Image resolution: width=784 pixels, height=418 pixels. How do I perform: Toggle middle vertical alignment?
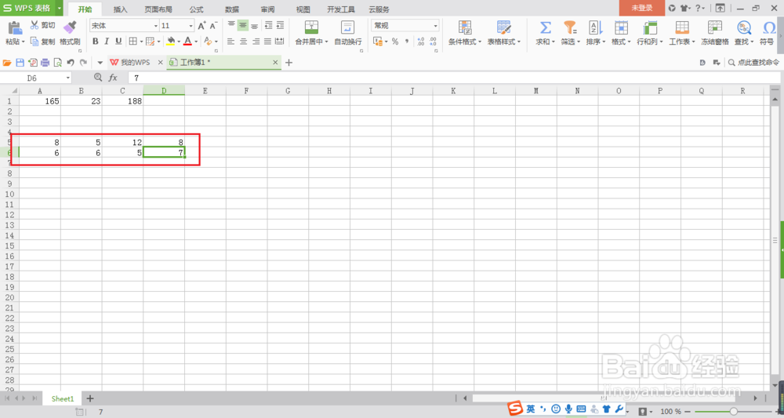[243, 26]
